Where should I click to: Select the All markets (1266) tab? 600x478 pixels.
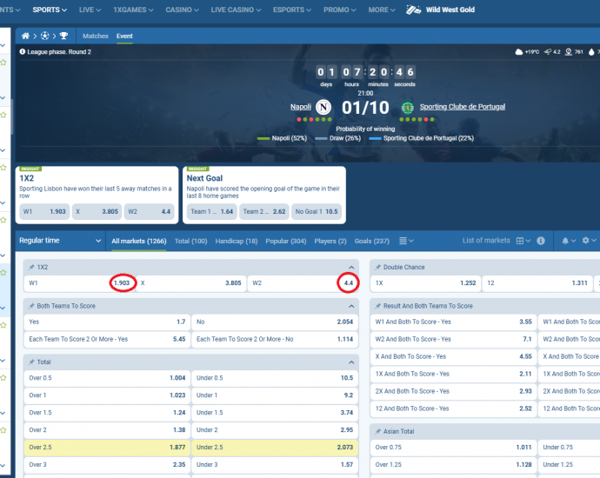tap(139, 241)
